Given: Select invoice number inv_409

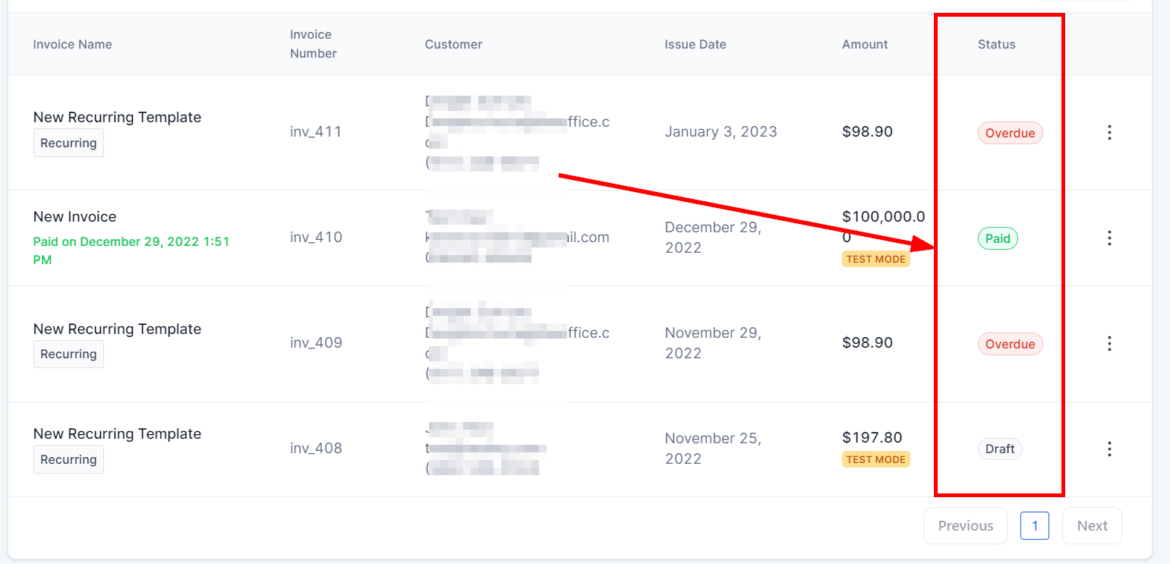Looking at the screenshot, I should coord(316,343).
